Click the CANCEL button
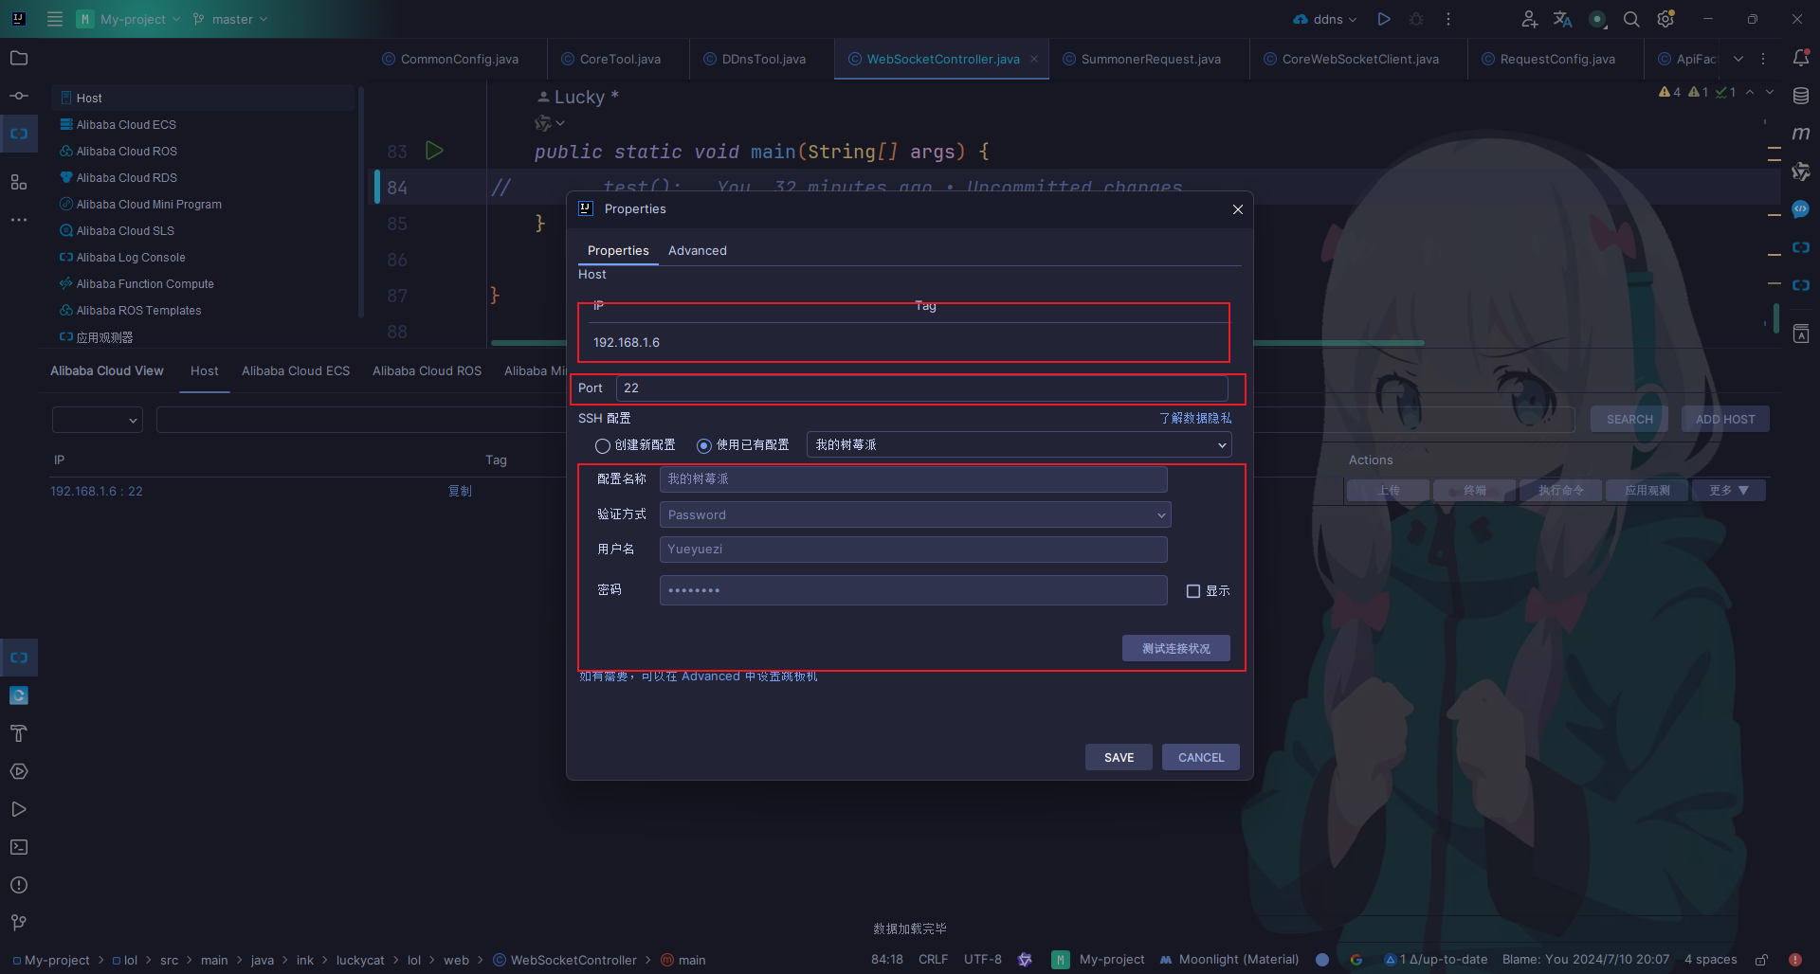This screenshot has height=974, width=1820. tap(1201, 757)
